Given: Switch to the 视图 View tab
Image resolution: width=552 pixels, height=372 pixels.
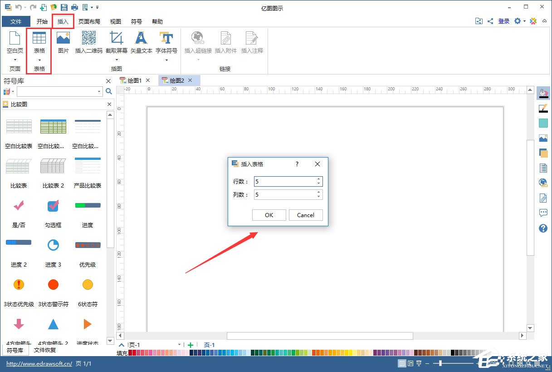Looking at the screenshot, I should coord(116,21).
